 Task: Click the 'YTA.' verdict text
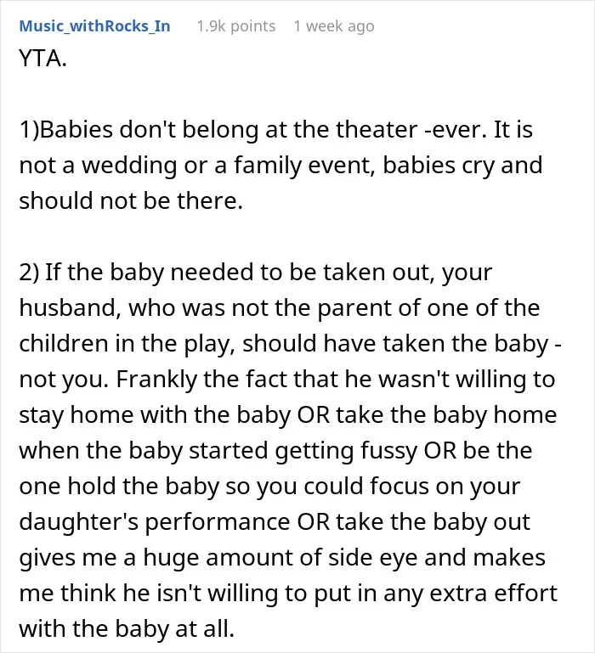43,58
